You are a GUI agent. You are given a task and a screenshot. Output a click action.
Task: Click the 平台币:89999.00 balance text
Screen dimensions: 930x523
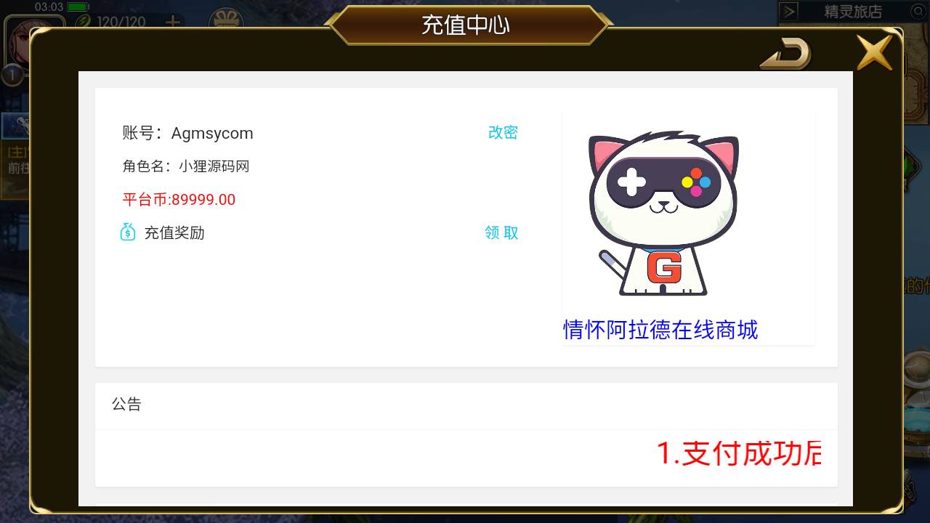coord(179,200)
